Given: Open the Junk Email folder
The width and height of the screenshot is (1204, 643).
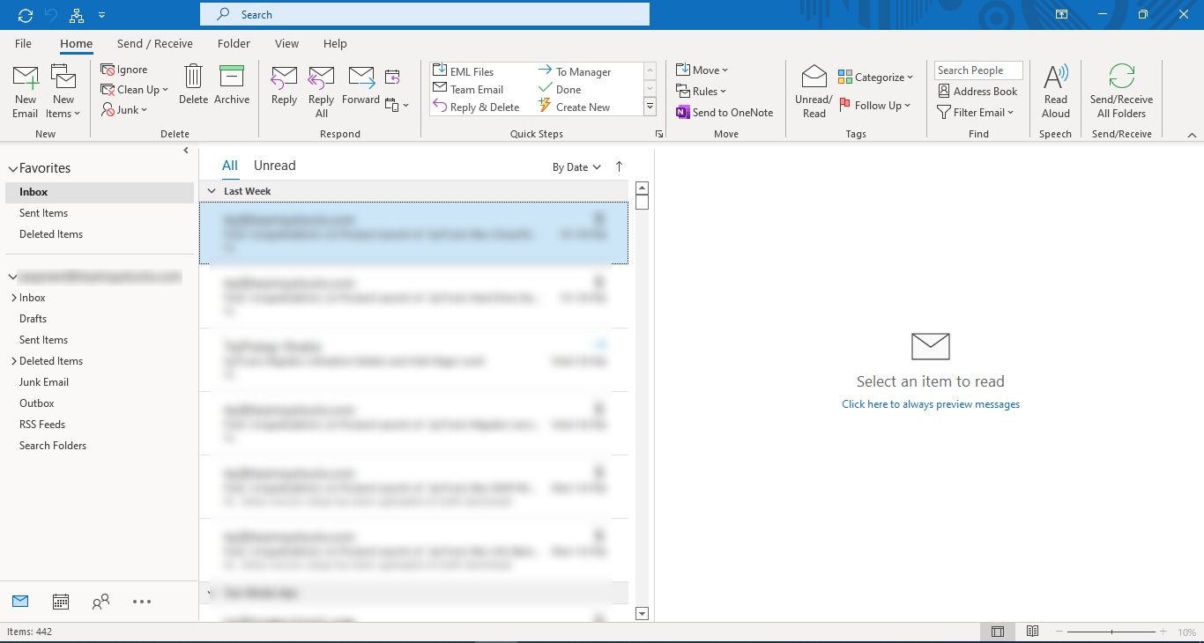Looking at the screenshot, I should 44,382.
